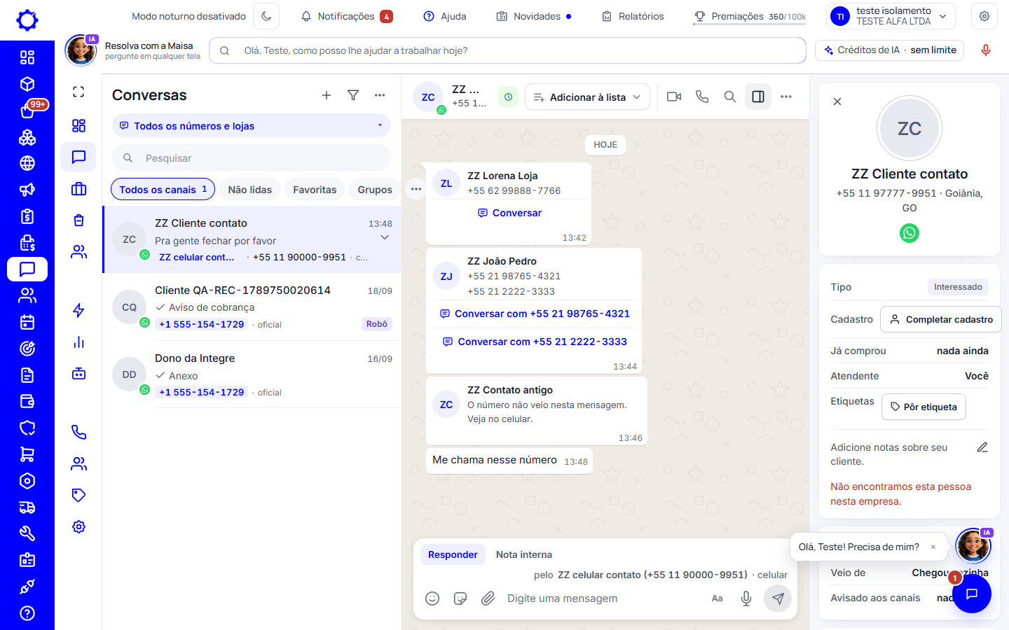
Task: Expand Adicionar à lista dropdown
Action: point(587,97)
